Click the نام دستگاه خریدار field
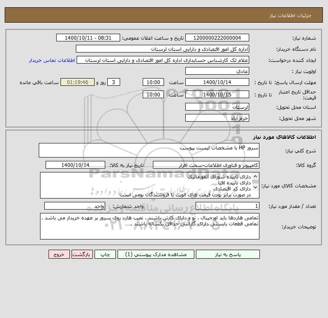This screenshot has height=318, width=328. pos(162,49)
